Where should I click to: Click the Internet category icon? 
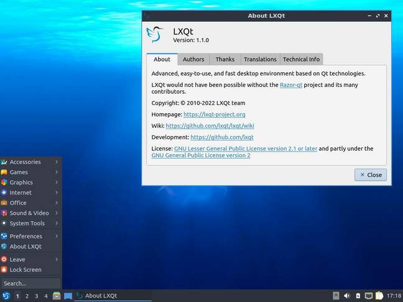click(4, 193)
